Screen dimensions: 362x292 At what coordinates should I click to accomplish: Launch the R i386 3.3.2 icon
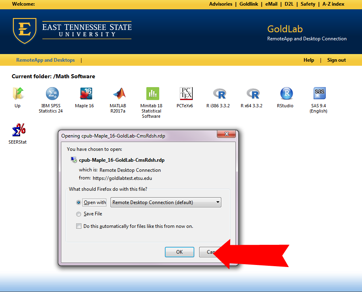tap(219, 94)
